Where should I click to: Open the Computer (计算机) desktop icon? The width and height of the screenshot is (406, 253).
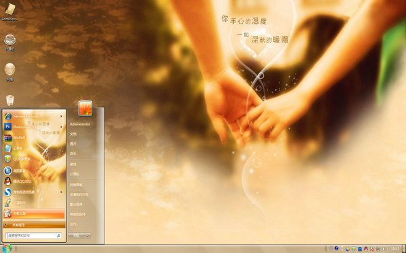click(x=10, y=42)
